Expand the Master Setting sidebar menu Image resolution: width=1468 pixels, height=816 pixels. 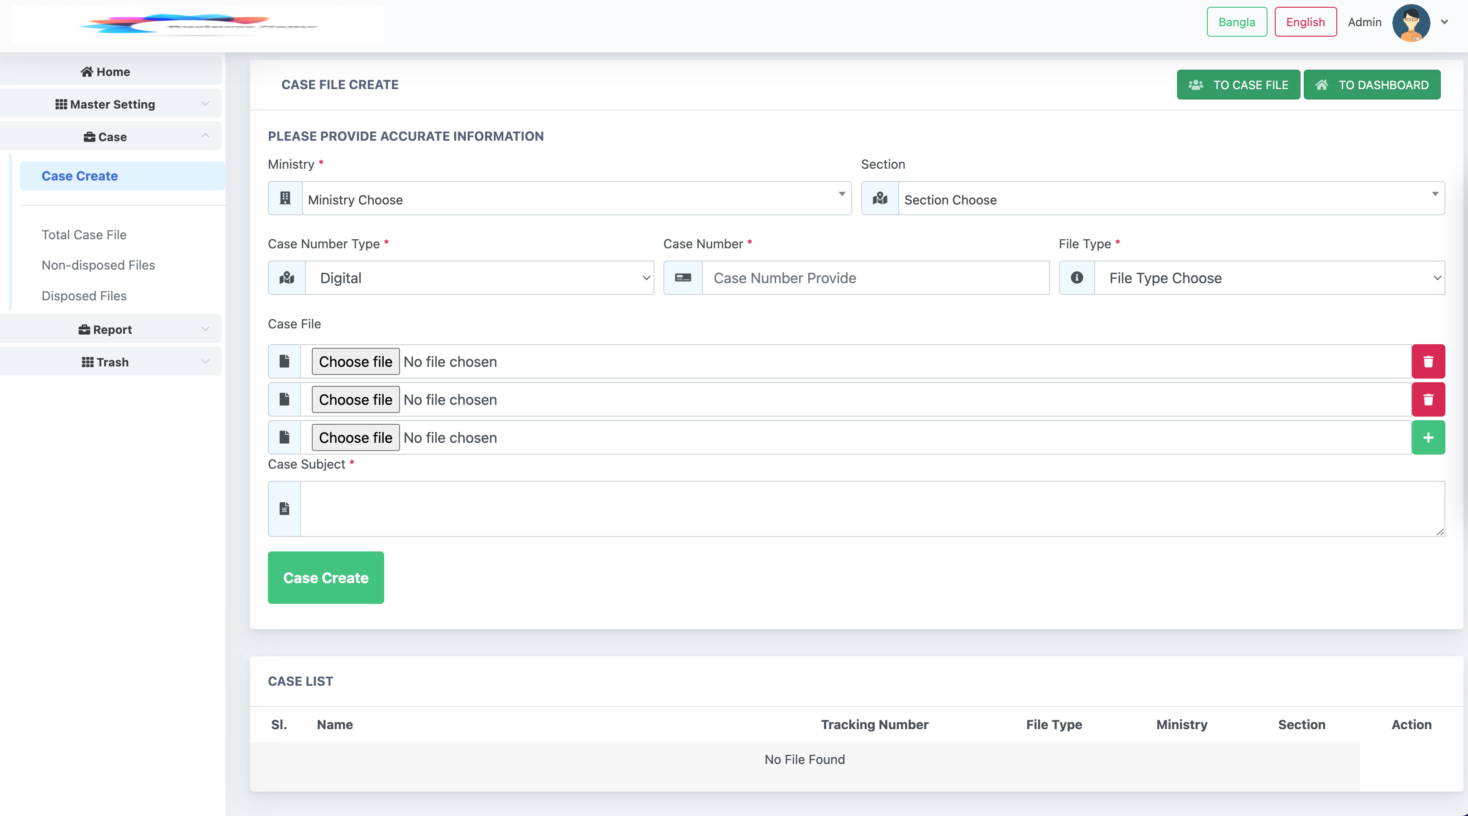[x=110, y=104]
